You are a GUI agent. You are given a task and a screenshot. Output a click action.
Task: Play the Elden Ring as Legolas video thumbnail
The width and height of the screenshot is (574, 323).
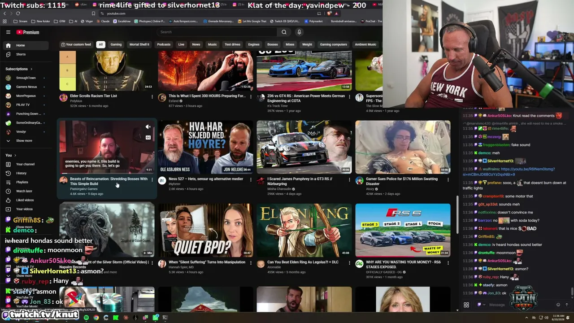pos(304,230)
